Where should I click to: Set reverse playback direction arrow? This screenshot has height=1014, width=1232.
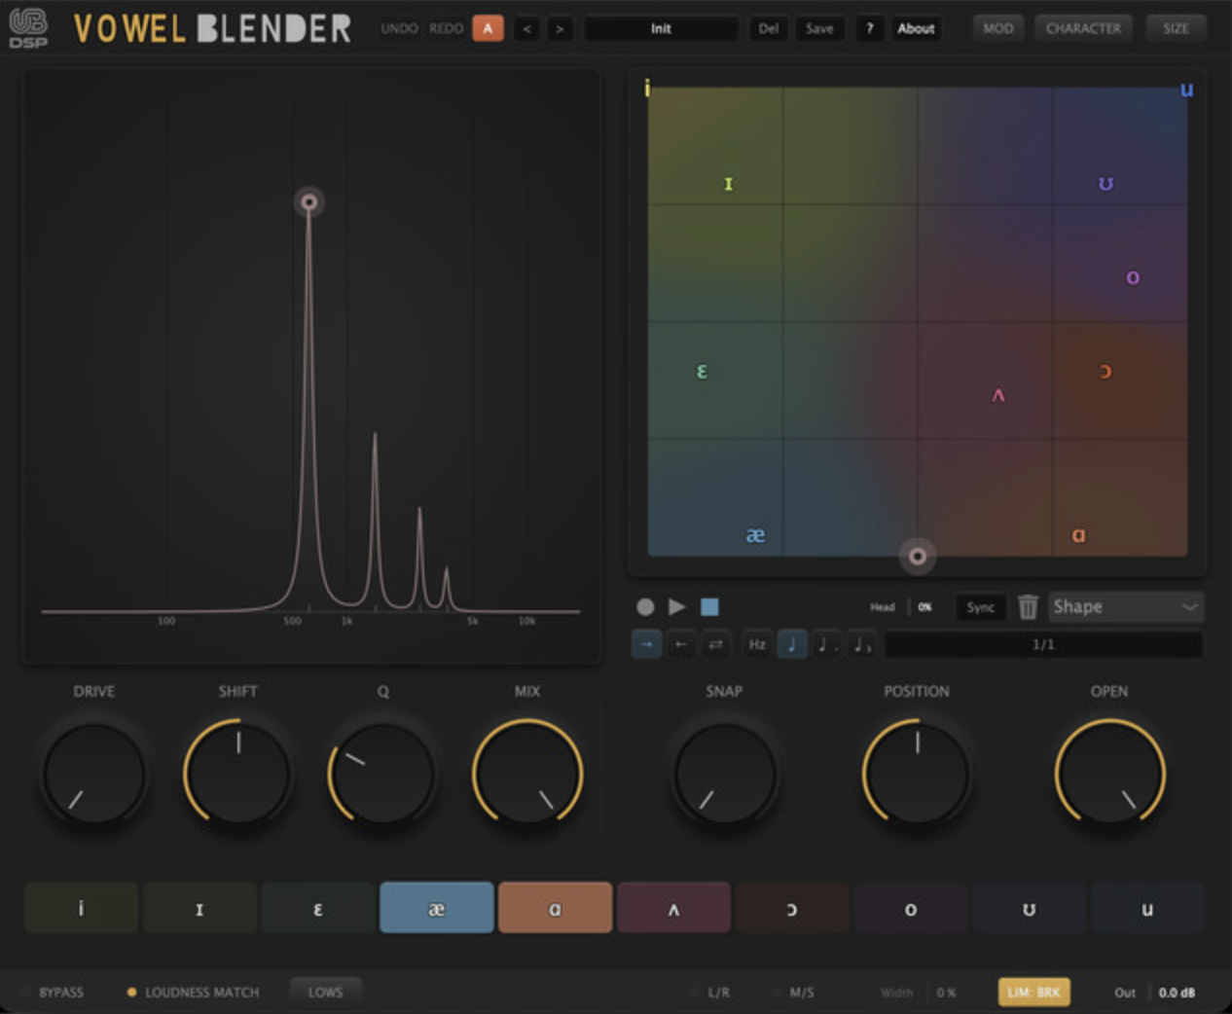[x=681, y=644]
